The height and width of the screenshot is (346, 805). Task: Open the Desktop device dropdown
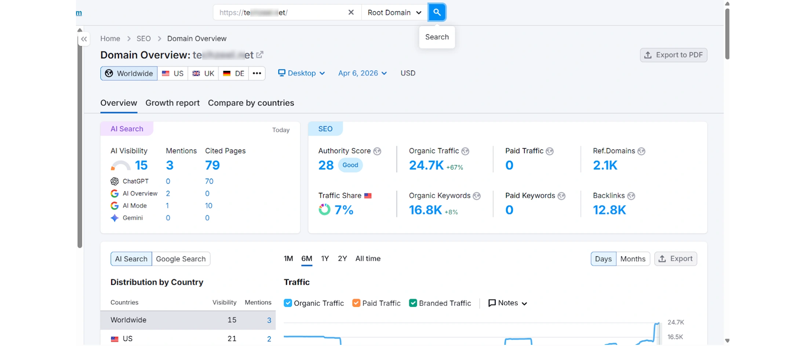pos(301,73)
